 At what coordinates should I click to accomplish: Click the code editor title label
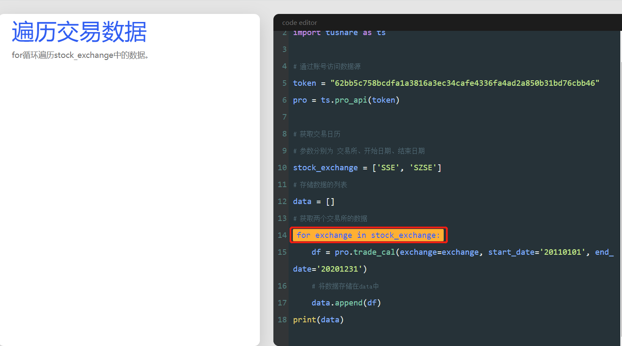pos(299,23)
